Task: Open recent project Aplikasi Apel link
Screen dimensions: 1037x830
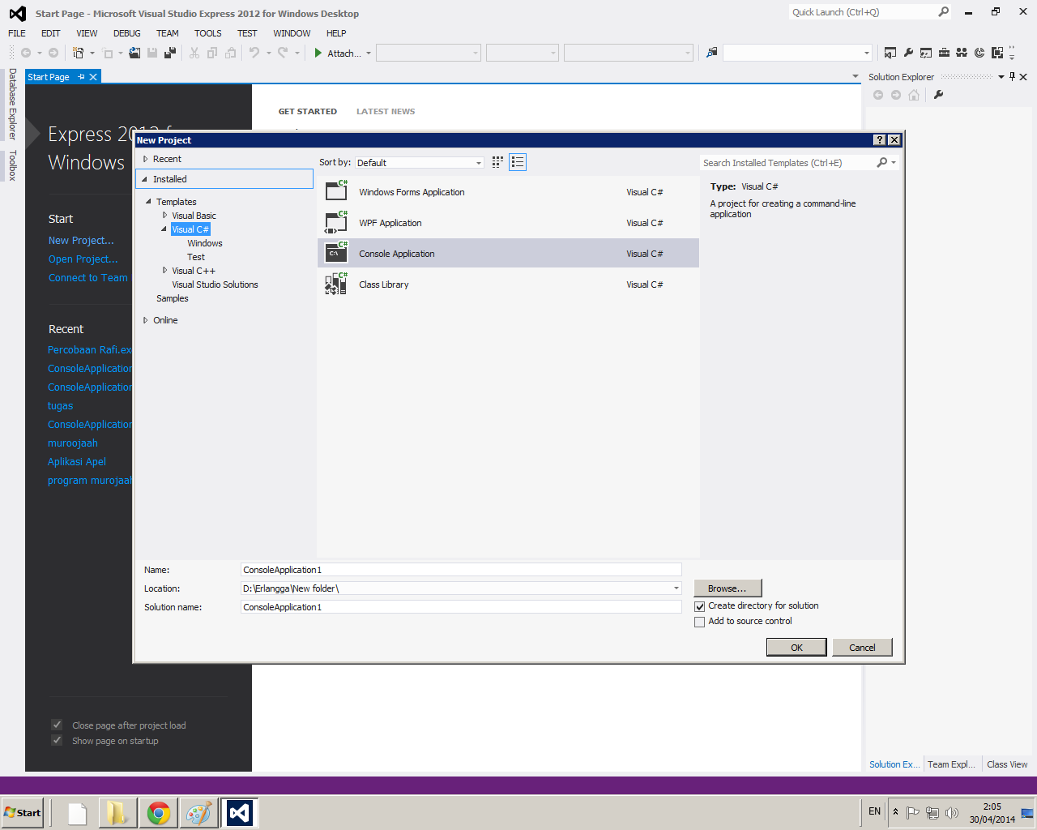Action: [77, 462]
